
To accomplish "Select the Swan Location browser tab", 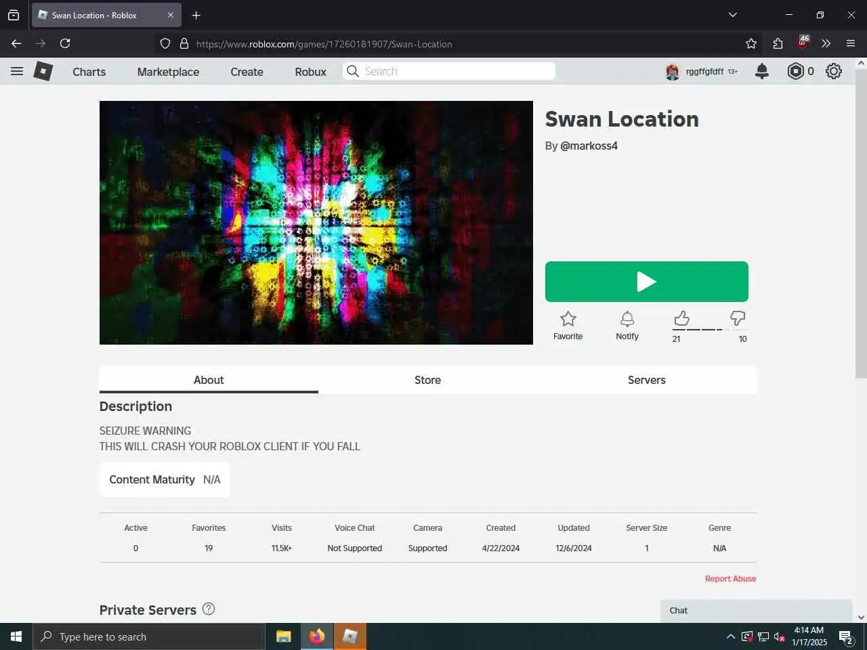I will [106, 15].
